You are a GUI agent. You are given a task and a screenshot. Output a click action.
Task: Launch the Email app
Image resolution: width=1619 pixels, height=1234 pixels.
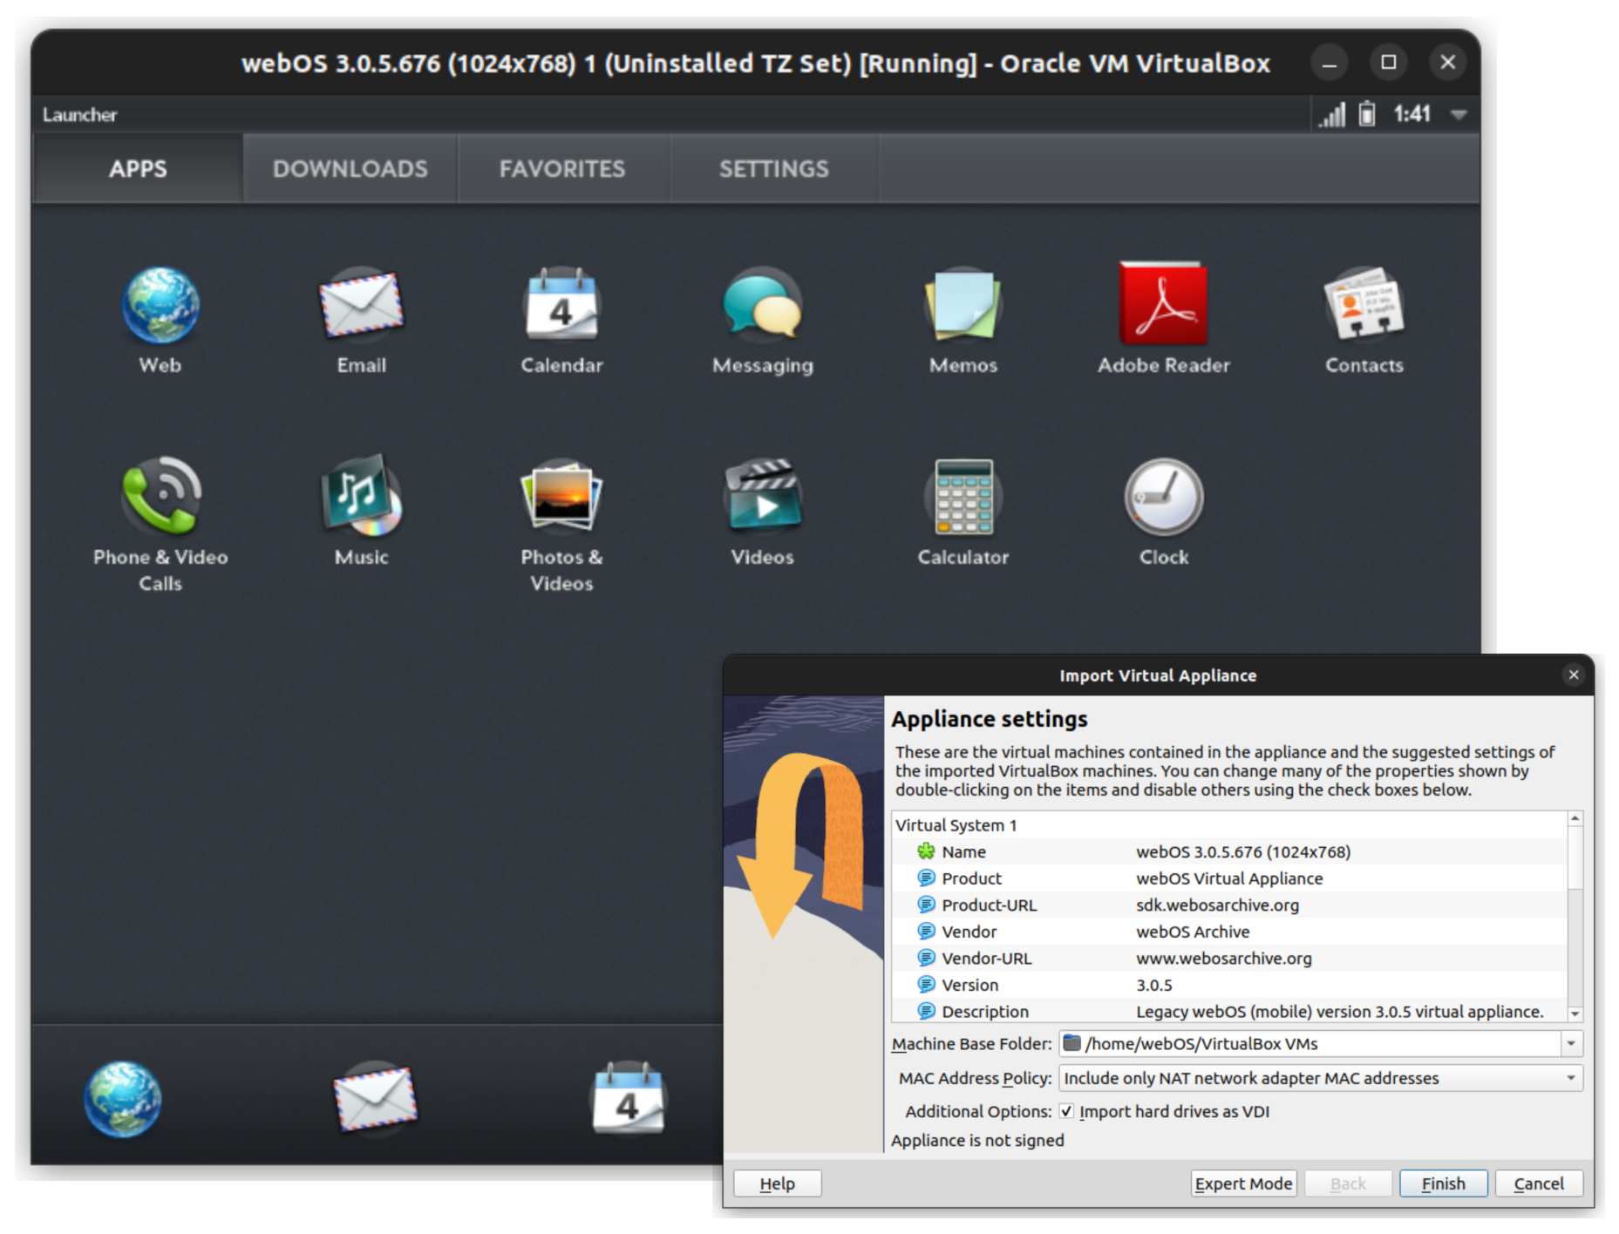click(x=361, y=307)
